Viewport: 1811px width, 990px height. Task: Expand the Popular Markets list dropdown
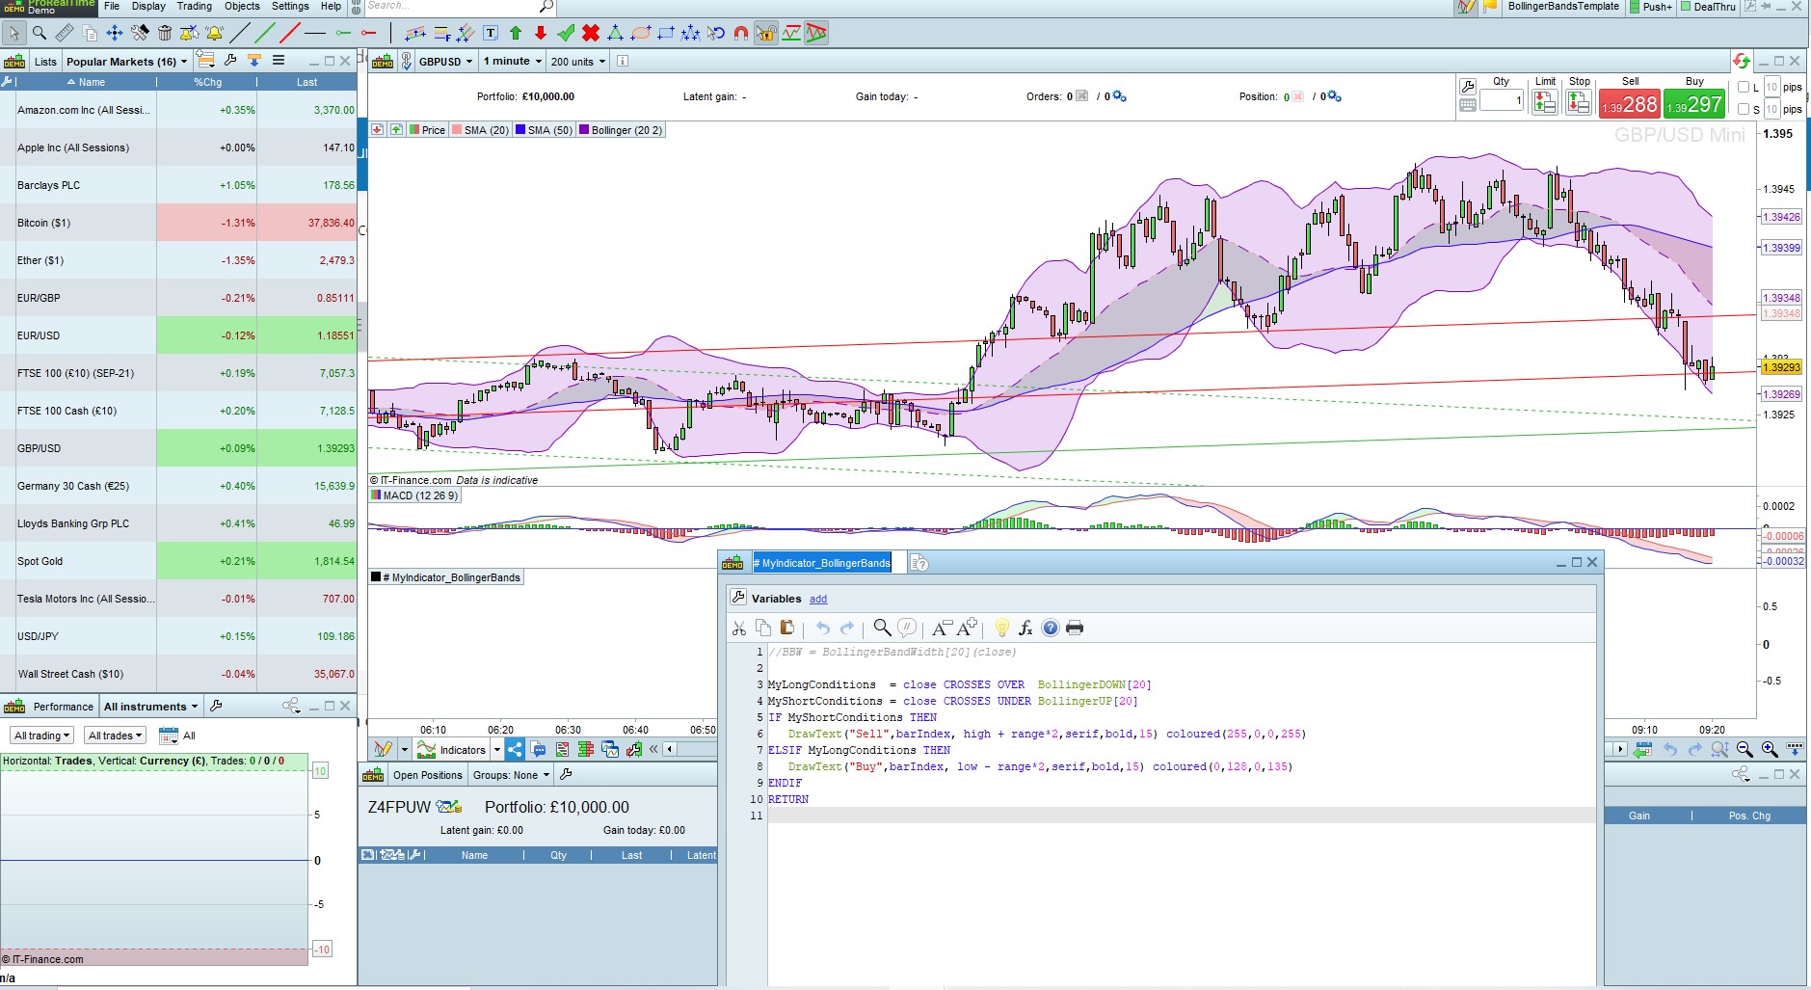(x=126, y=62)
